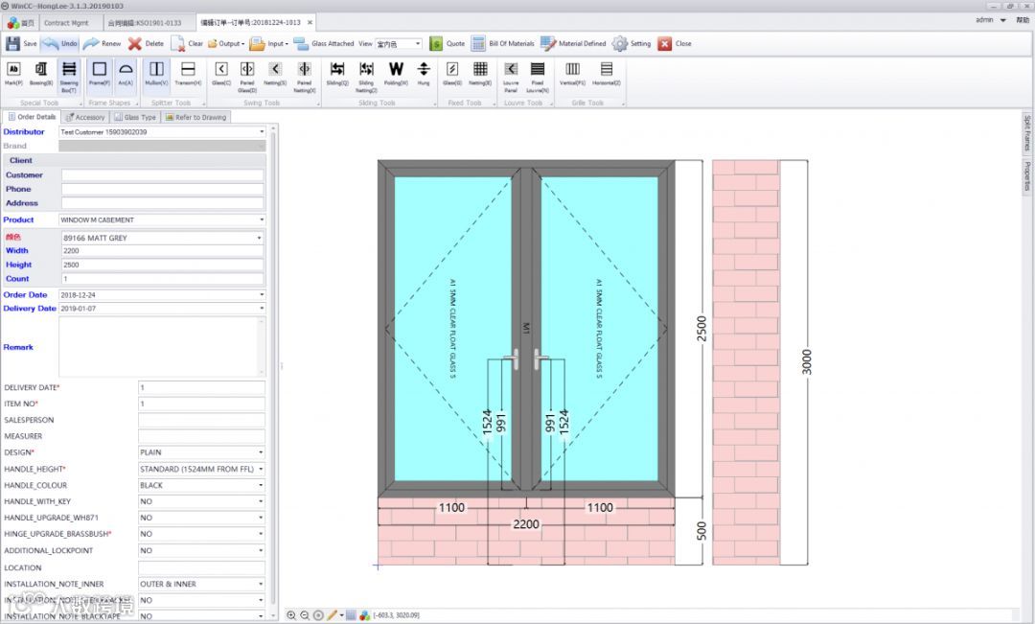Open the Contract Mgmt tab
Viewport: 1035px width, 624px height.
pos(69,20)
